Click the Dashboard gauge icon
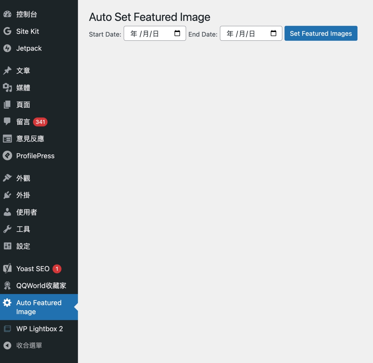The width and height of the screenshot is (373, 363). (7, 14)
